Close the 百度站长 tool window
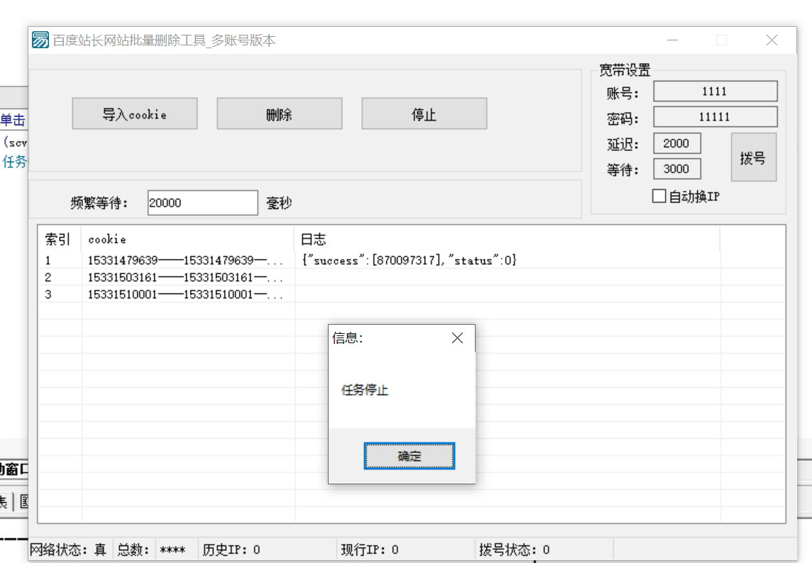The image size is (812, 563). point(772,40)
